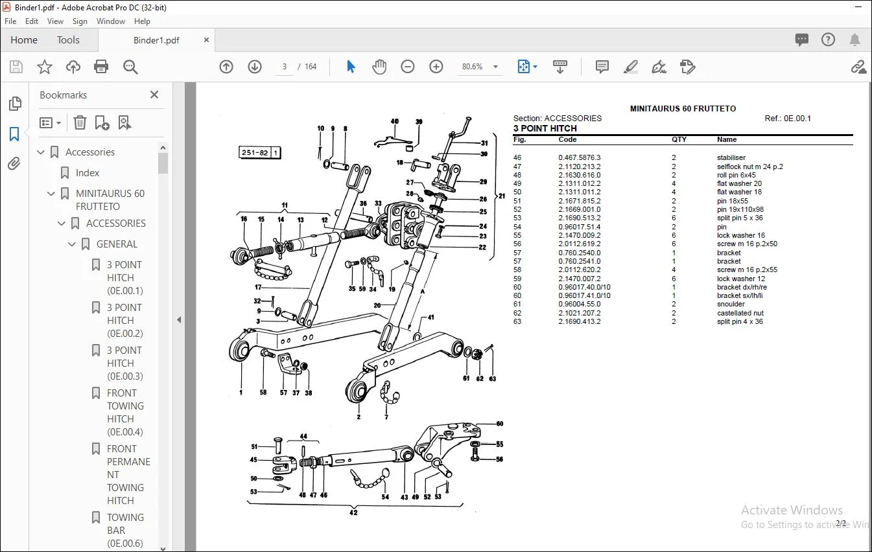Screen dimensions: 872x552
Task: Open the Window menu
Action: click(x=111, y=21)
